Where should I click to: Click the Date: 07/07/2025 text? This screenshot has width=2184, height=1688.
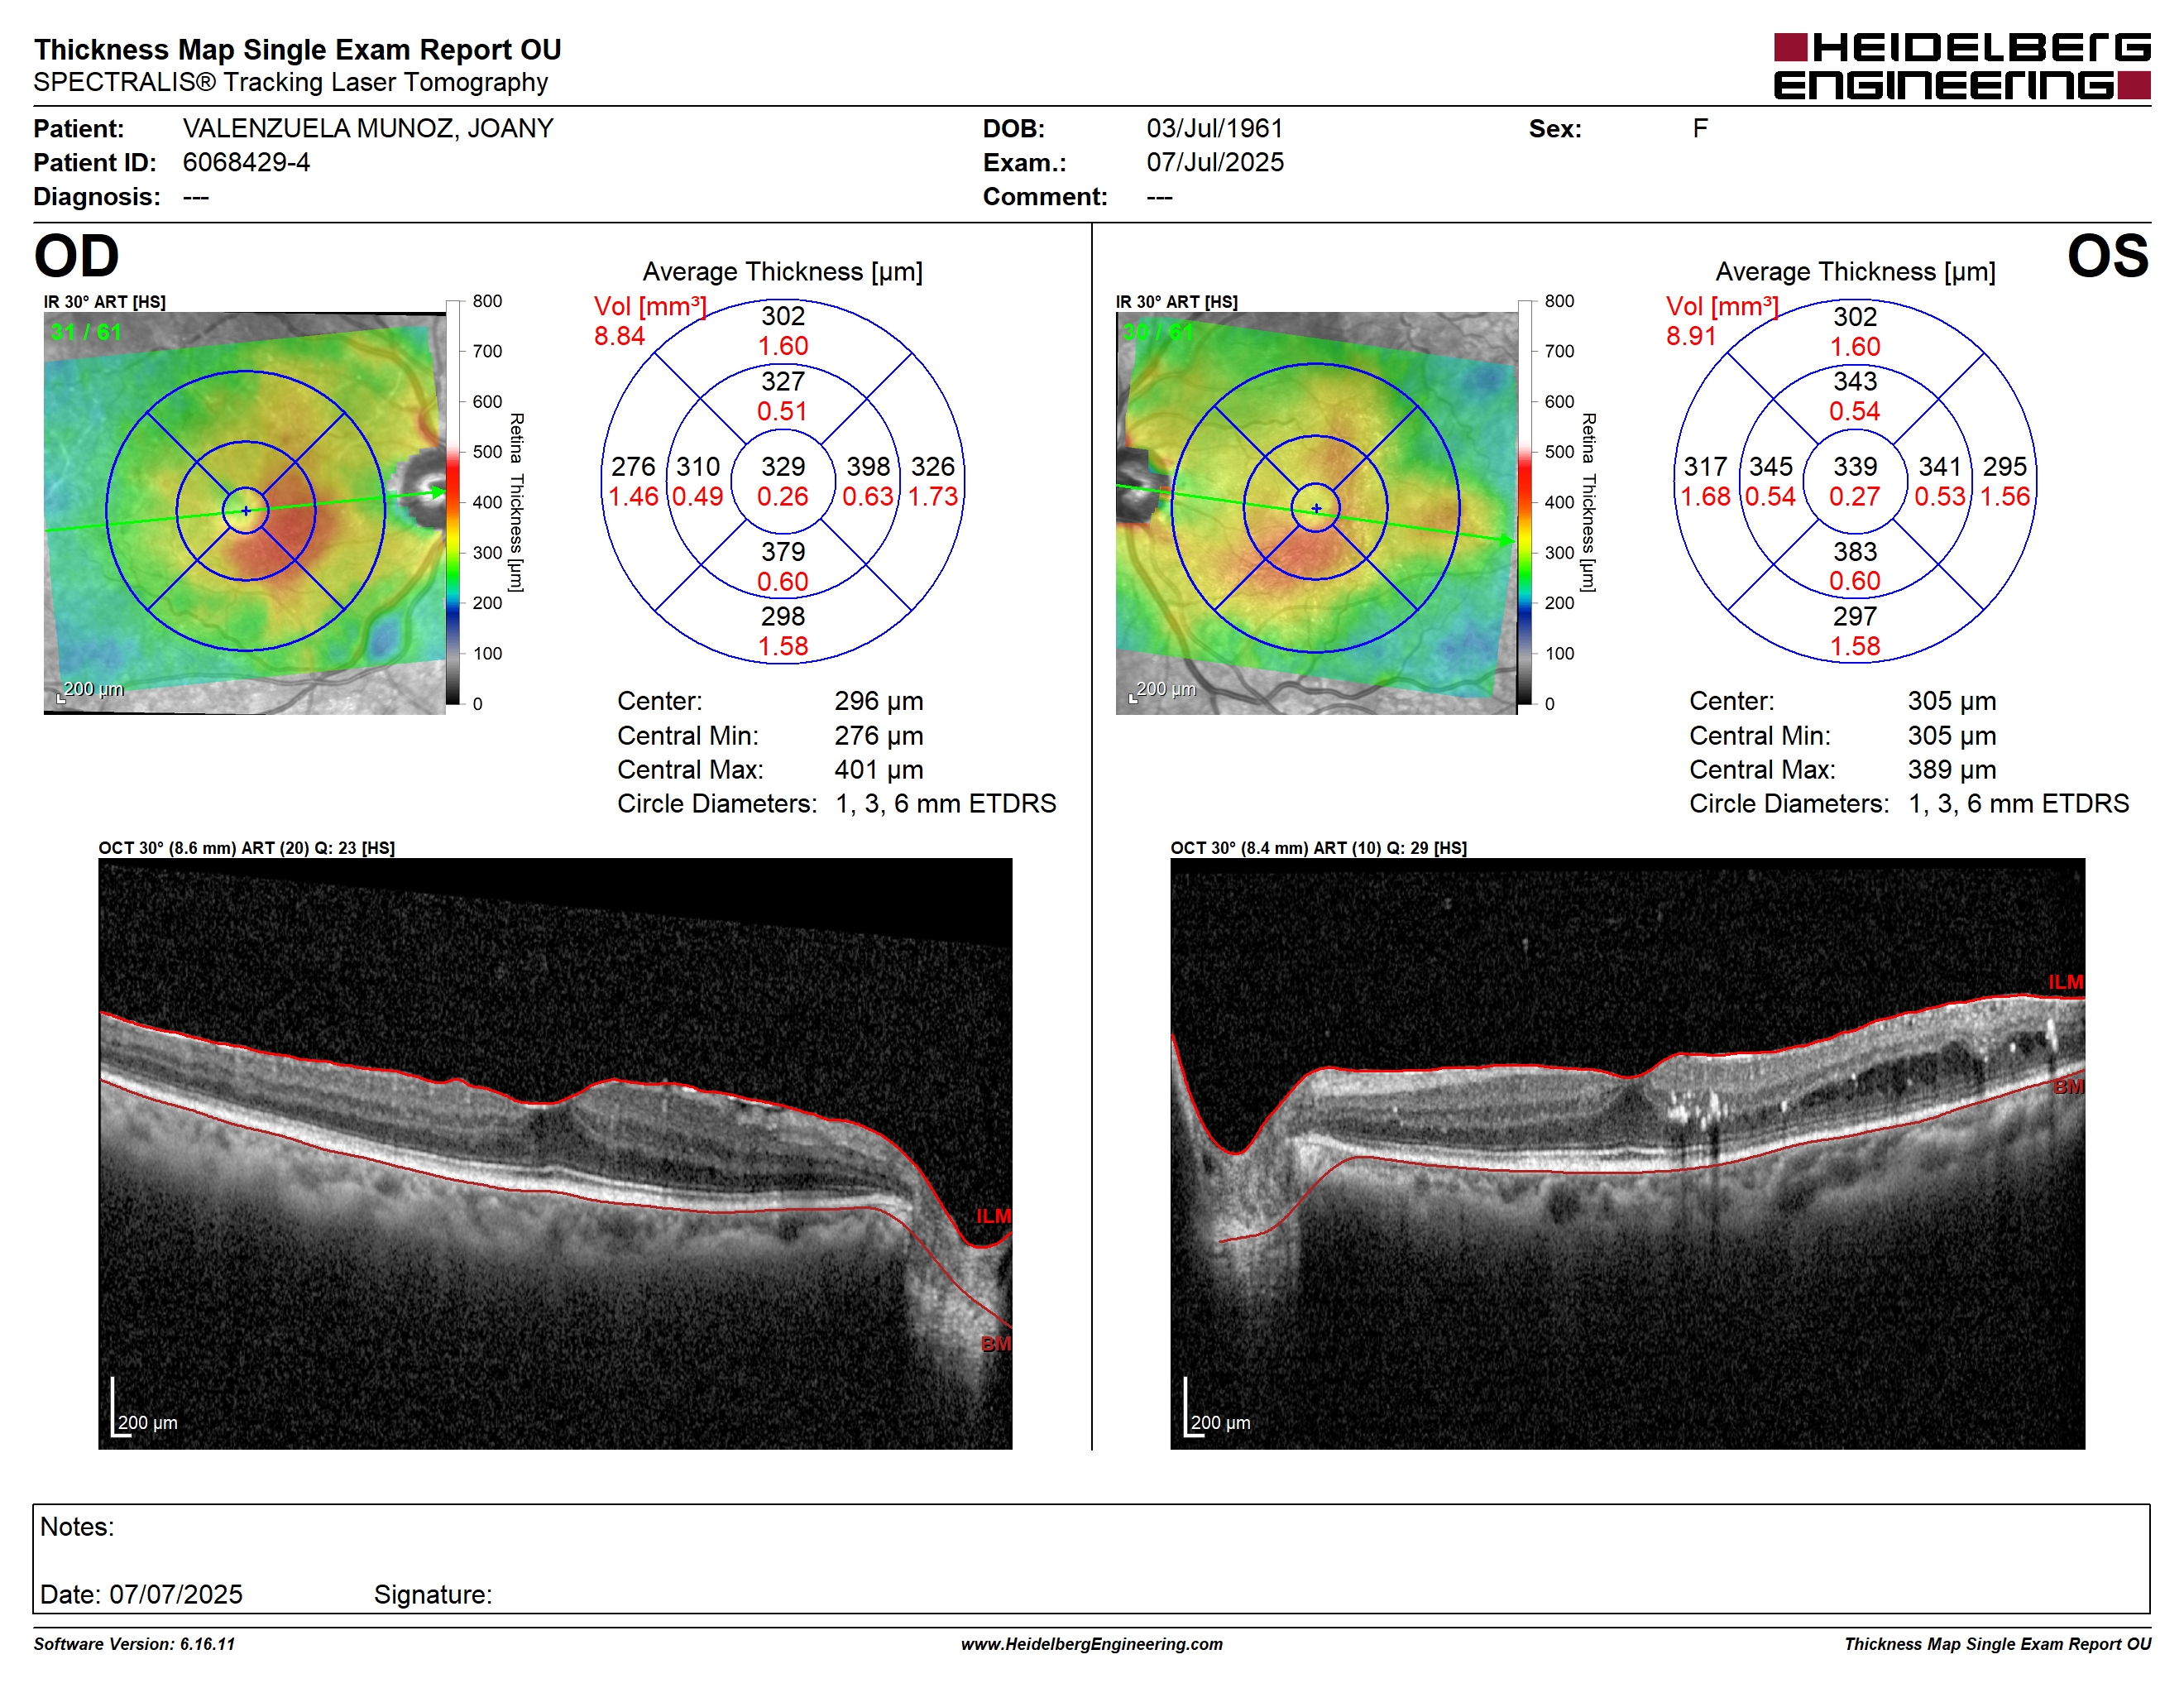141,1595
